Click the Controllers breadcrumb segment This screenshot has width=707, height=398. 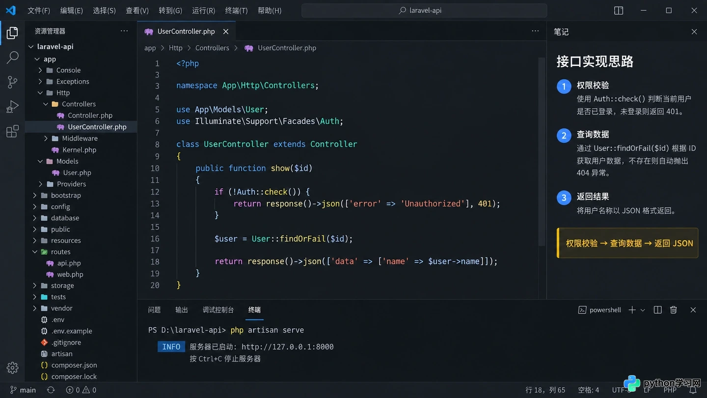point(212,48)
